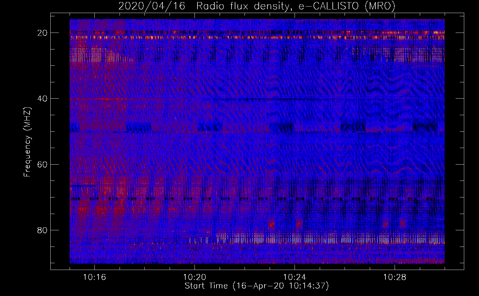Click the '10:28' time tick label
The height and width of the screenshot is (296, 479).
[395, 277]
